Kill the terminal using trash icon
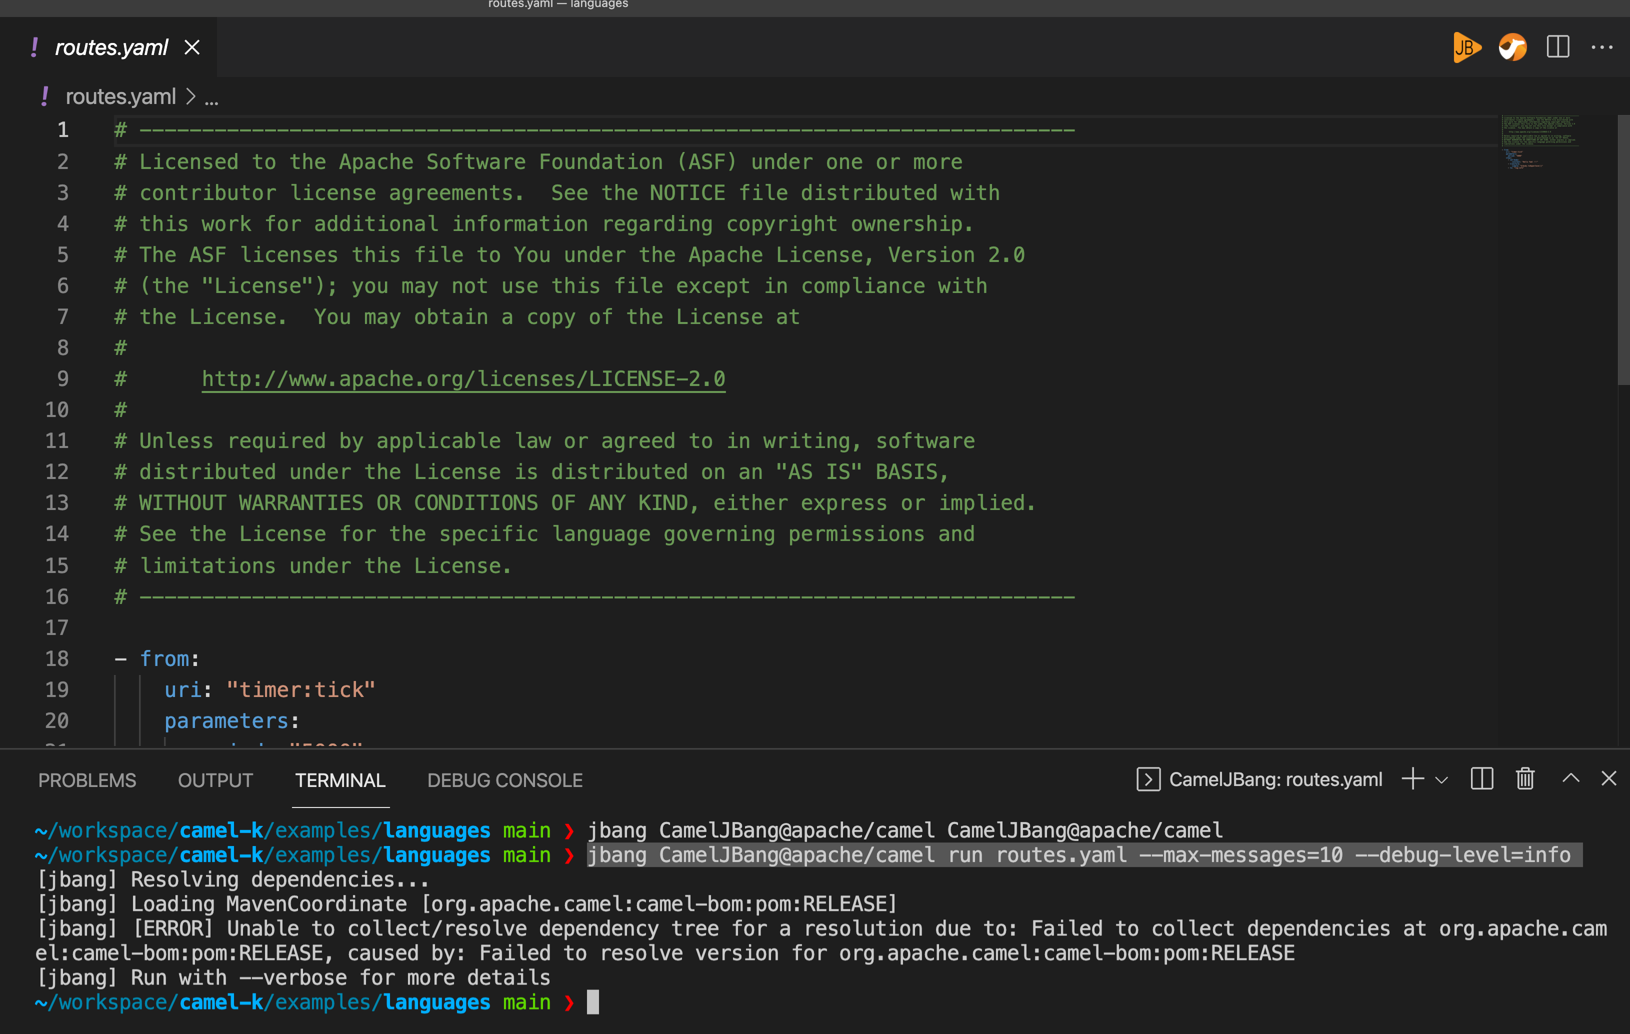 click(1524, 778)
